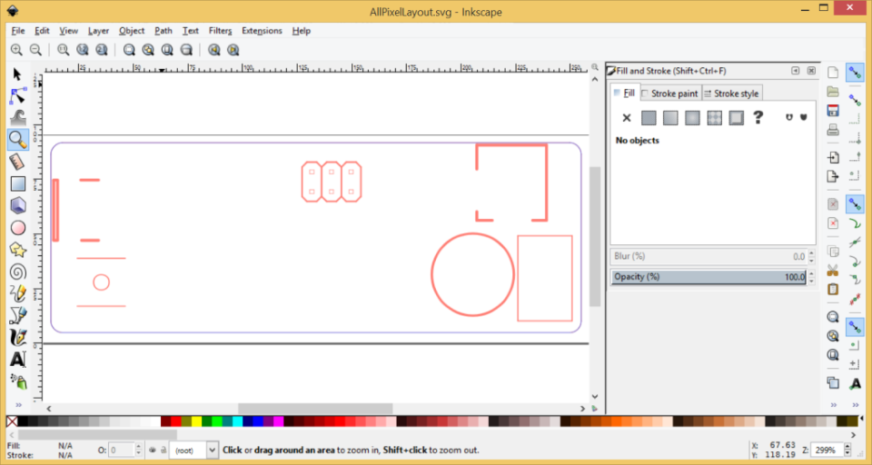
Task: Expand the commands bar overflow chevron
Action: [x=833, y=405]
